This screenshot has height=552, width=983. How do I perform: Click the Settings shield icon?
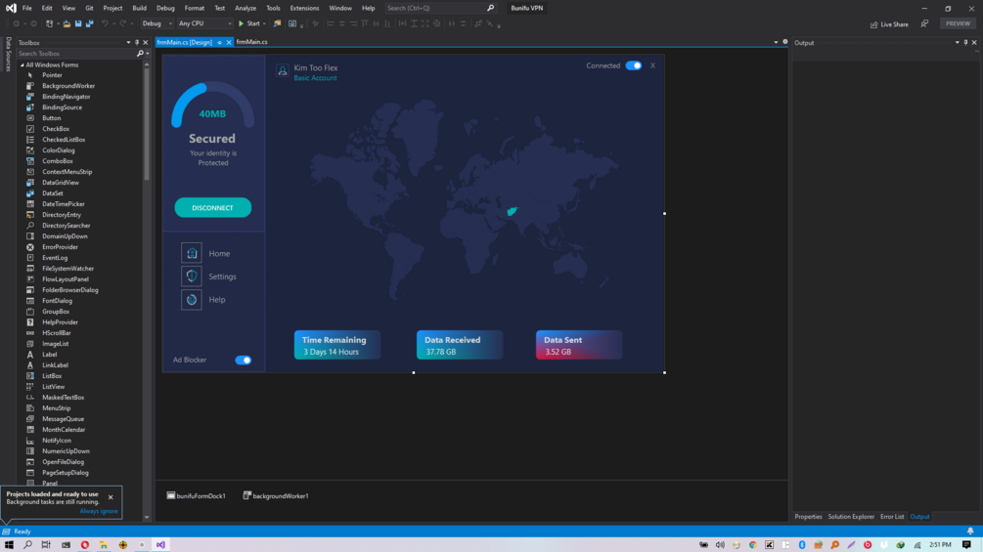[192, 276]
